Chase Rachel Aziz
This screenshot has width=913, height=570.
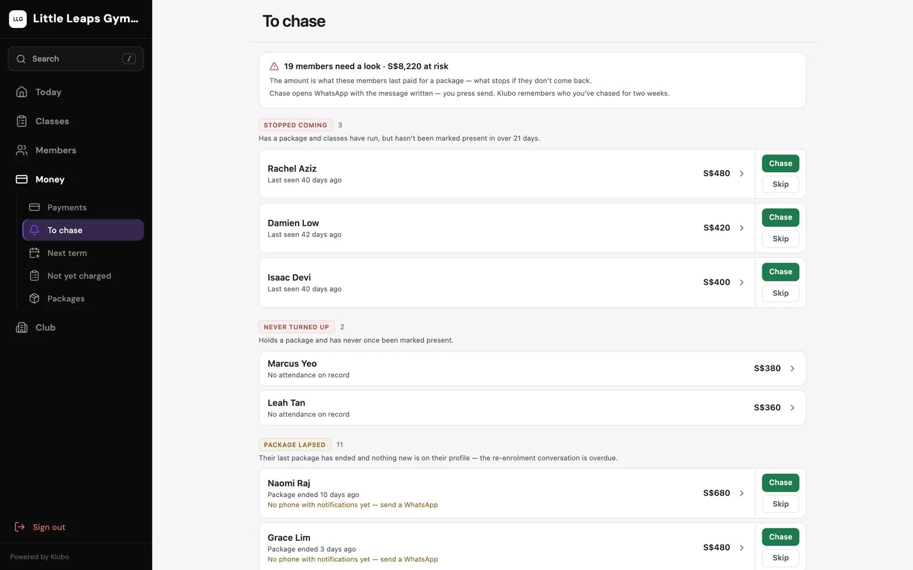point(781,163)
